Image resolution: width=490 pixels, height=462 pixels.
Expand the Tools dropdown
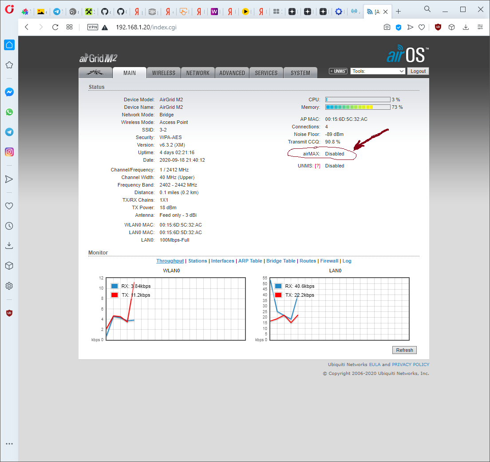click(378, 71)
